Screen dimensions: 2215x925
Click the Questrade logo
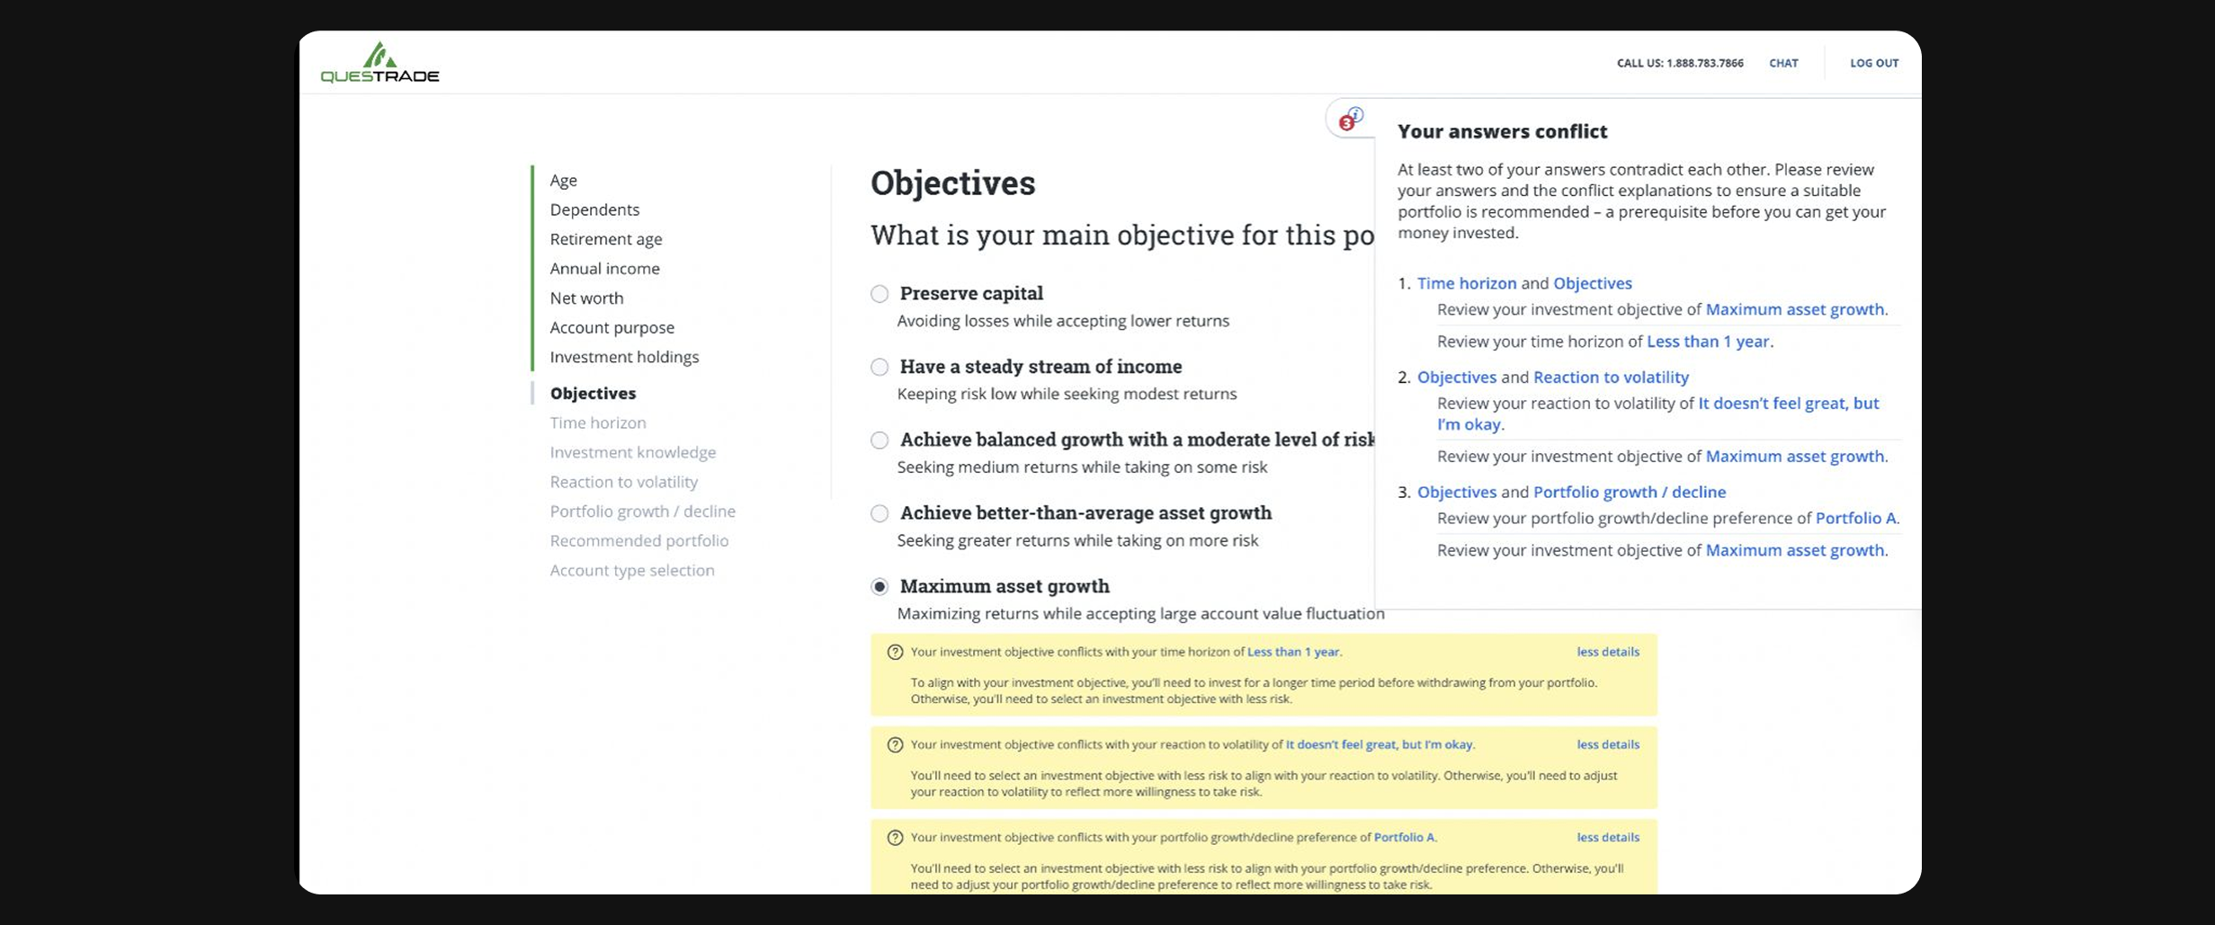pyautogui.click(x=380, y=63)
